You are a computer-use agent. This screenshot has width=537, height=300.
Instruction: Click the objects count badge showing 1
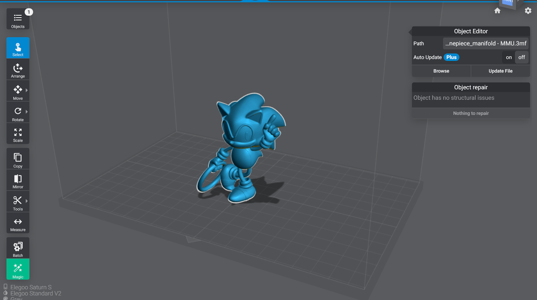29,12
